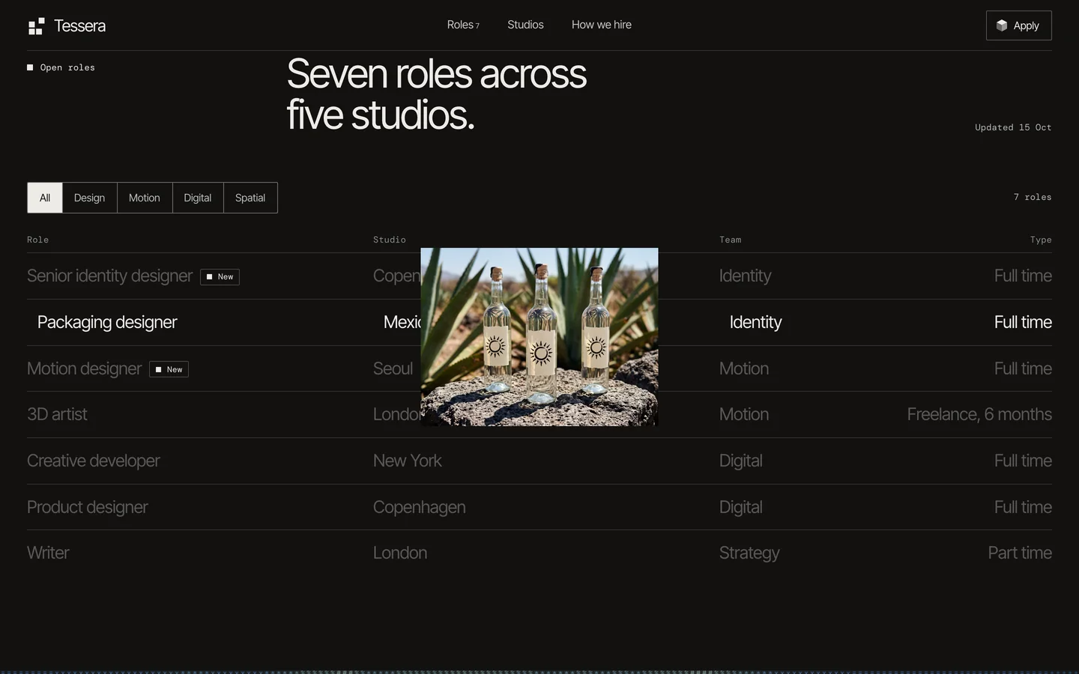Open the Roles nav link
Image resolution: width=1079 pixels, height=674 pixels.
pyautogui.click(x=463, y=25)
